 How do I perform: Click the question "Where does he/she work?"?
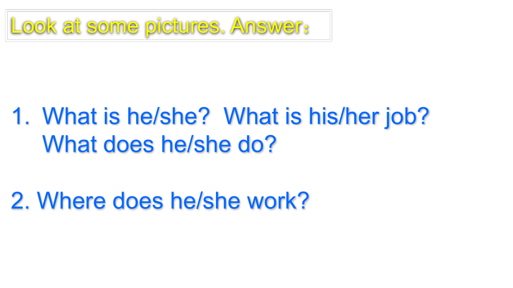click(x=173, y=201)
